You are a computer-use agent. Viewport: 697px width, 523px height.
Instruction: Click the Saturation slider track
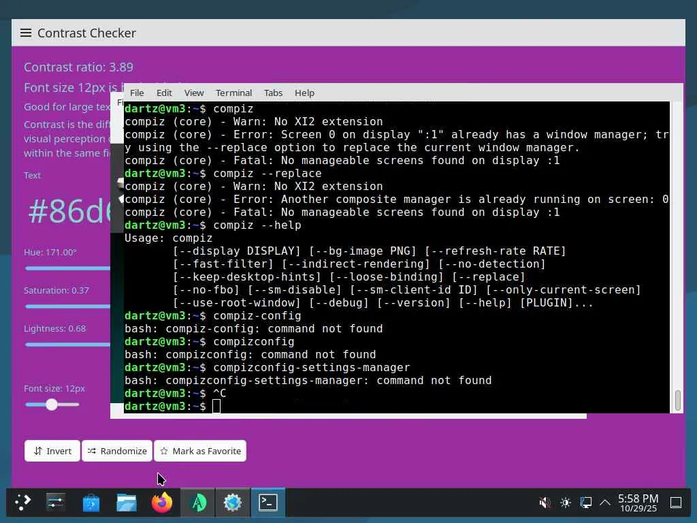point(67,306)
